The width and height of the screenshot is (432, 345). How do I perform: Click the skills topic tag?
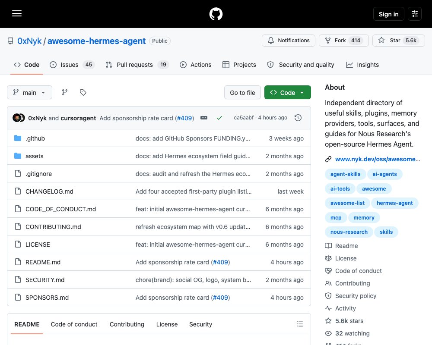(x=386, y=232)
